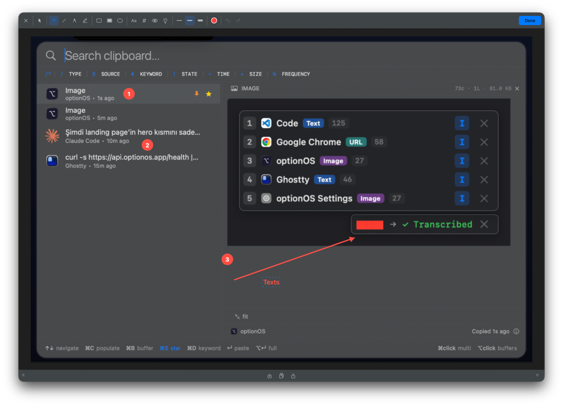Open the Claude Code clipboard entry

129,136
